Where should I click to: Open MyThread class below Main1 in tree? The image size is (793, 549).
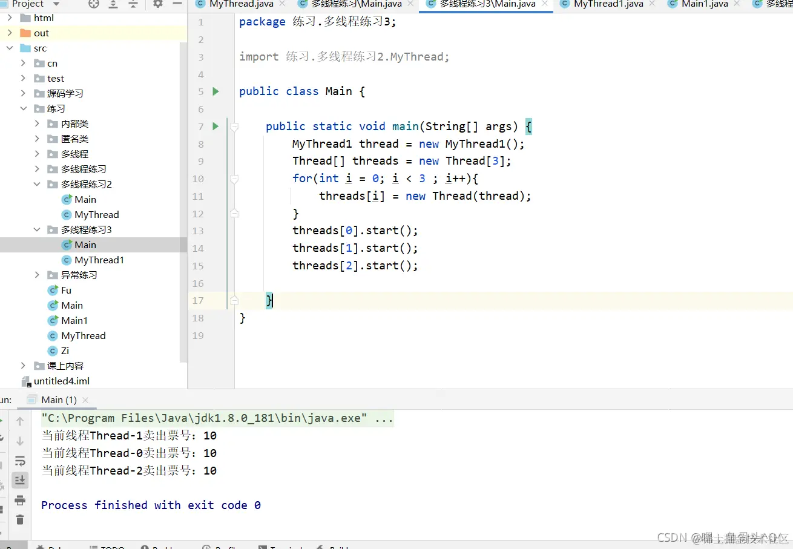(x=83, y=335)
